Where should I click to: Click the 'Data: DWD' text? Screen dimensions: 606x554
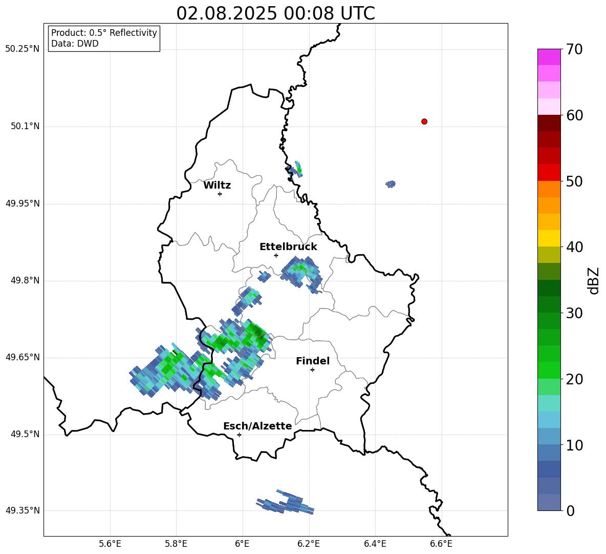coord(75,44)
